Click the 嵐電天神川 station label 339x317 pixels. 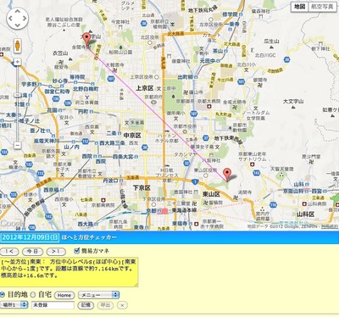(47, 141)
